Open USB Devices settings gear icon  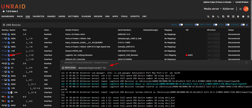pos(247,25)
